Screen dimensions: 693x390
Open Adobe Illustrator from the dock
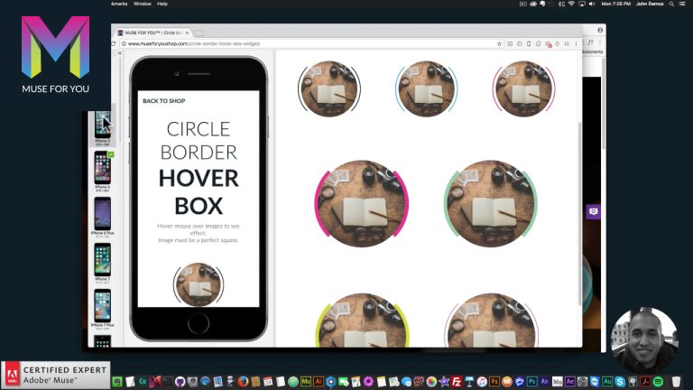tap(319, 381)
